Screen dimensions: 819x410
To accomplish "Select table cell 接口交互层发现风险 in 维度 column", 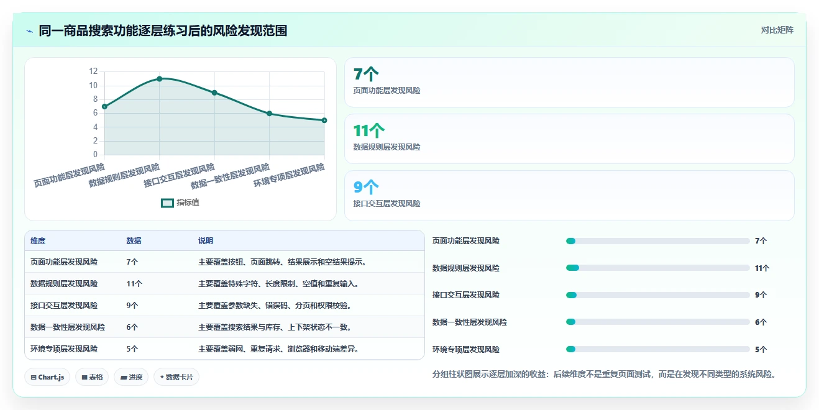I will point(64,306).
